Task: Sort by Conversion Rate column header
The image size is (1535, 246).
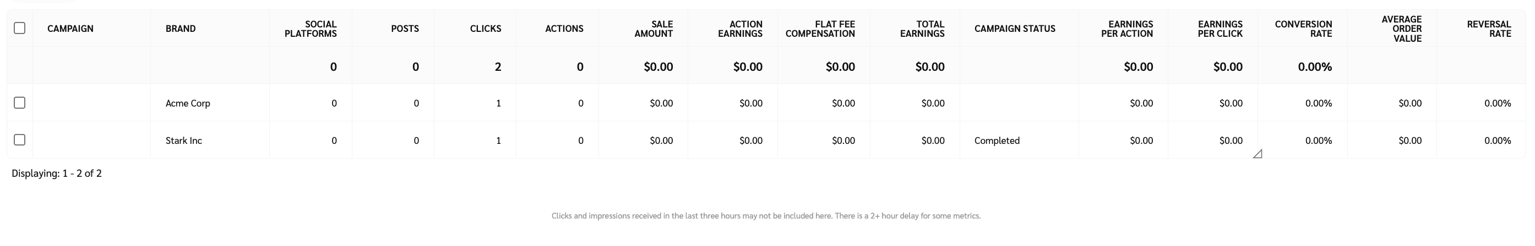Action: click(x=1303, y=29)
